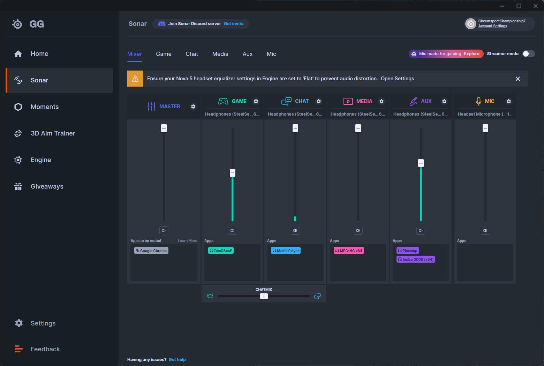Mute the Aux channel speaker button
The height and width of the screenshot is (366, 544).
(x=421, y=230)
